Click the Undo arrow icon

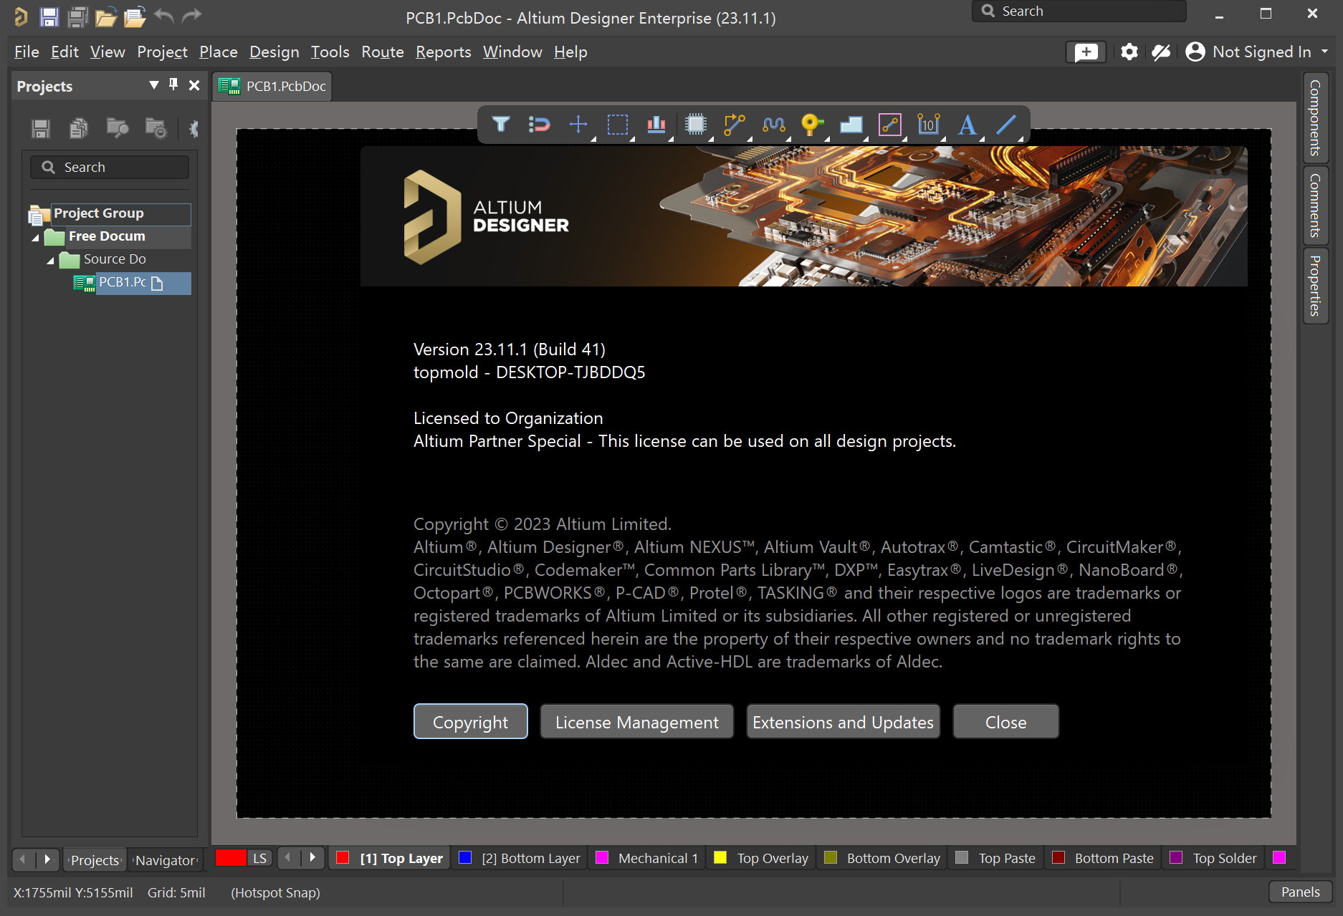click(x=164, y=16)
